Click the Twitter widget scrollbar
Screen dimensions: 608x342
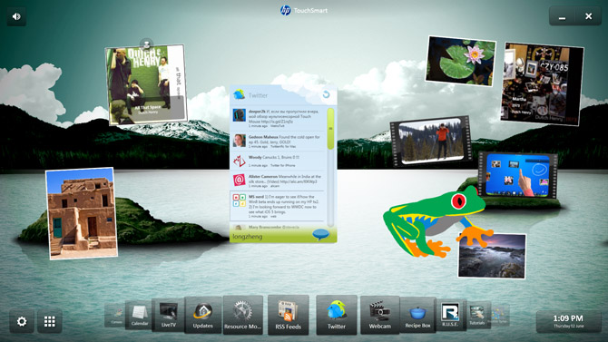(330, 167)
